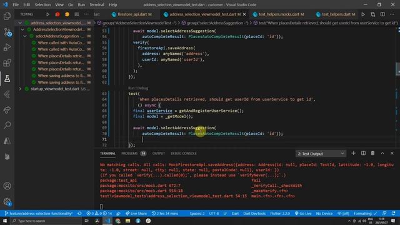The width and height of the screenshot is (400, 225).
Task: Collapse address_selection_viewmodel test file node
Action: pos(20,23)
